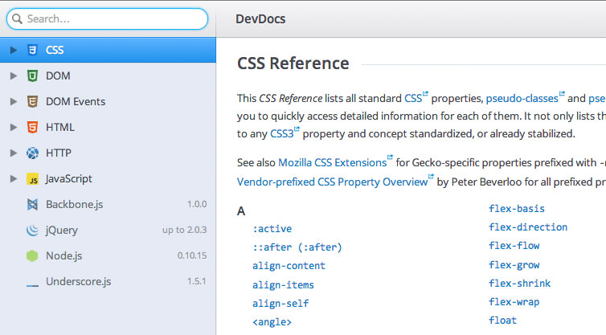Screen dimensions: 606x335
Task: Click the Backbone.js logo icon
Action: pyautogui.click(x=32, y=204)
